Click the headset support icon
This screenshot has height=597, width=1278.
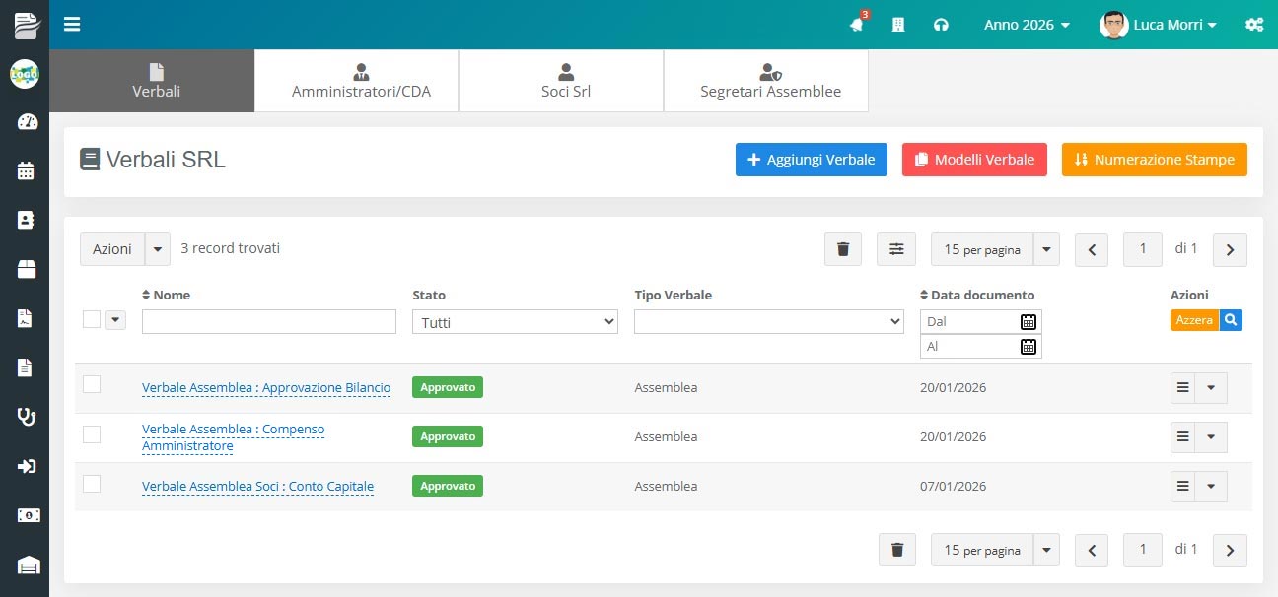tap(941, 25)
